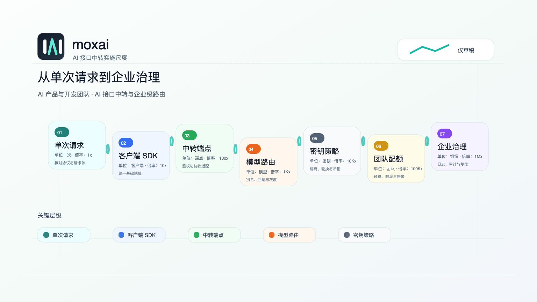The image size is (537, 302).
Task: Click the text 统一基础地址
Action: [x=130, y=173]
